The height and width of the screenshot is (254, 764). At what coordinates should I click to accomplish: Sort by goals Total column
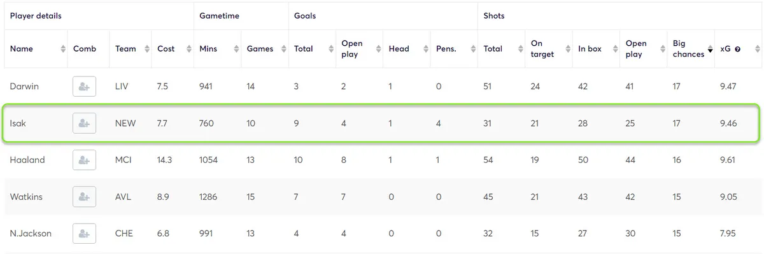tap(303, 49)
